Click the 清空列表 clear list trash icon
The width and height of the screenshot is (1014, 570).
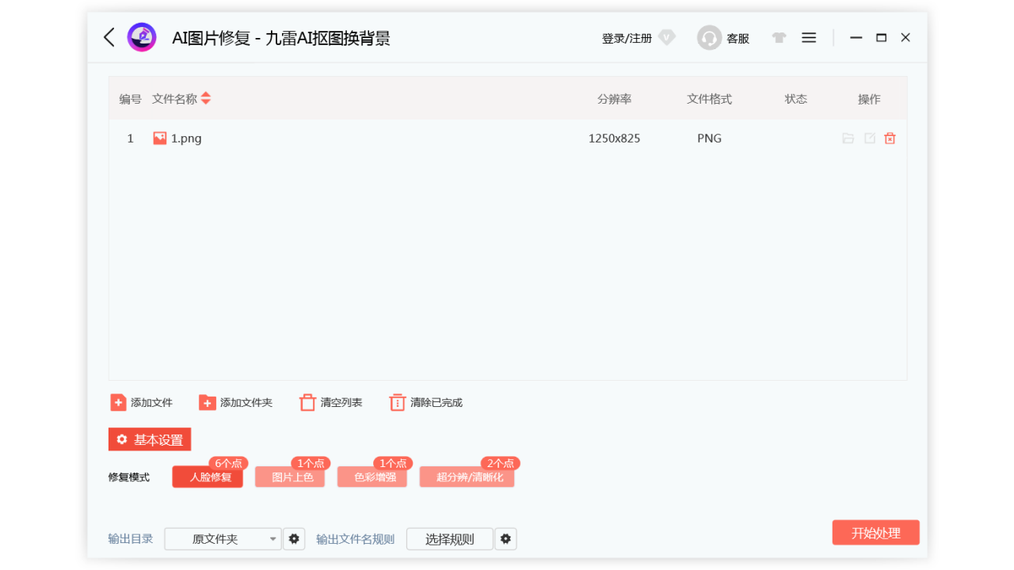[307, 402]
